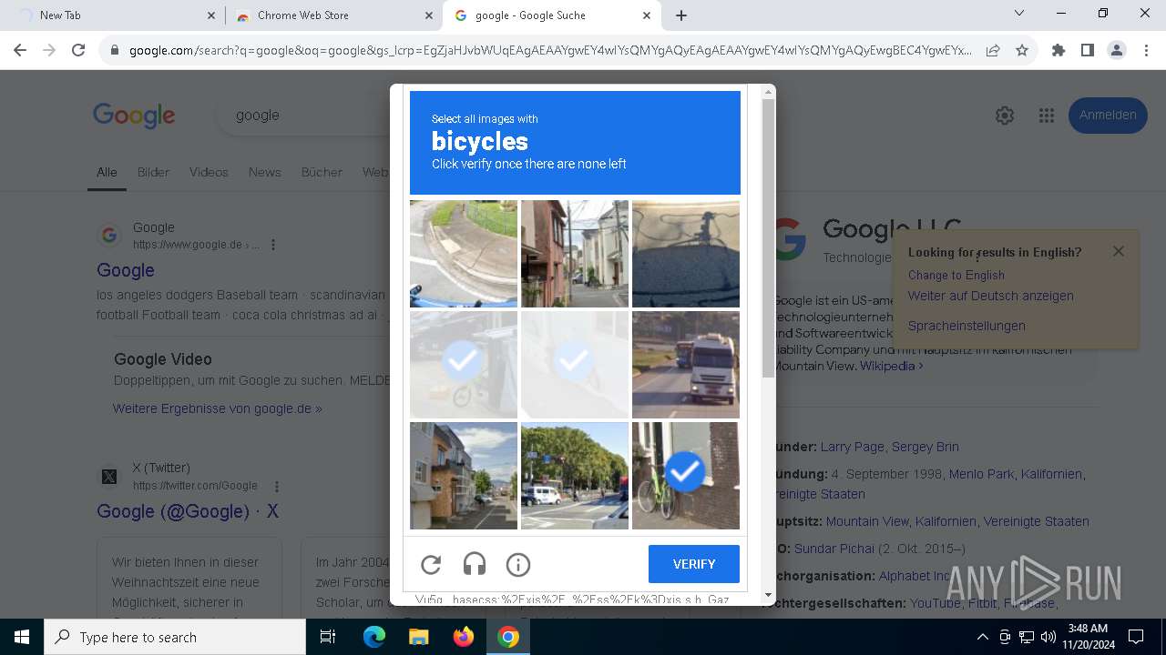Click the Sundar Pichai link
The image size is (1166, 655).
[x=834, y=549]
